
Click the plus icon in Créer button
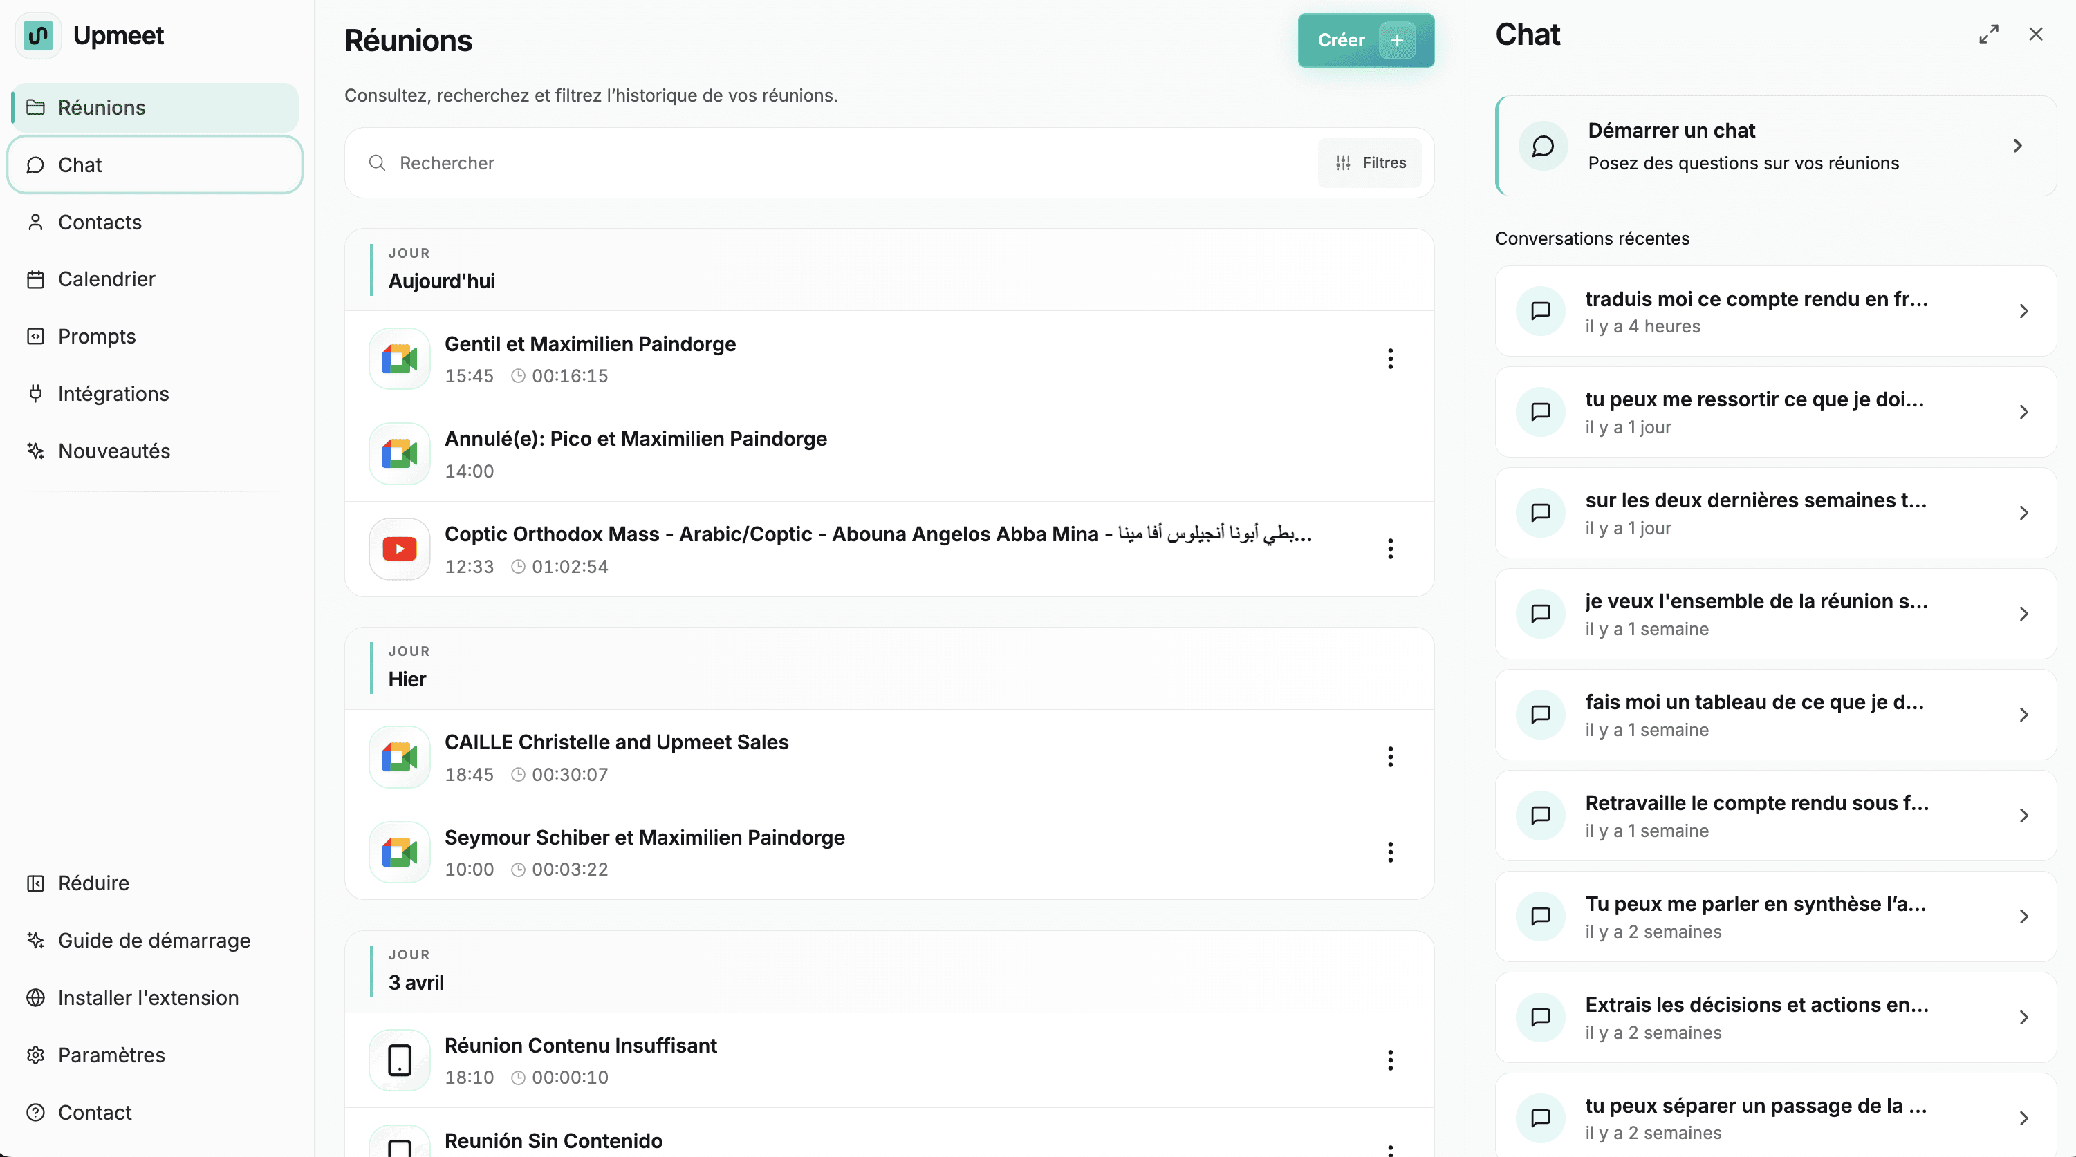pyautogui.click(x=1397, y=40)
